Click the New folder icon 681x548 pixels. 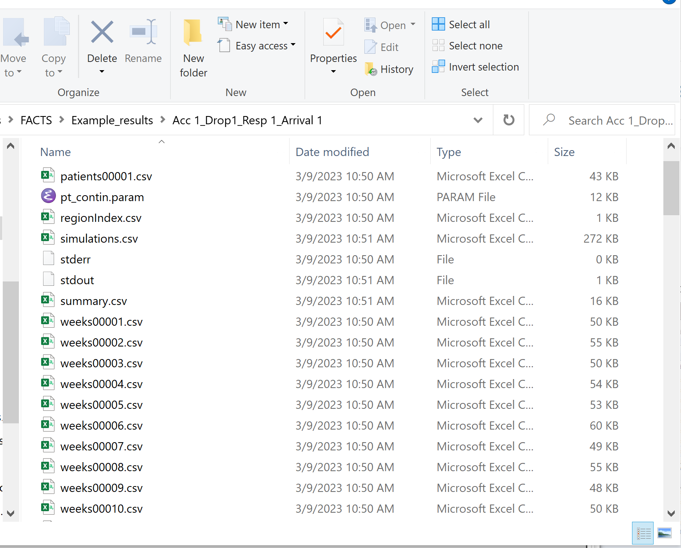193,33
